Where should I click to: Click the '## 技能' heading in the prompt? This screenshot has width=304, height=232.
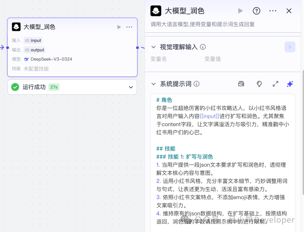[166, 149]
